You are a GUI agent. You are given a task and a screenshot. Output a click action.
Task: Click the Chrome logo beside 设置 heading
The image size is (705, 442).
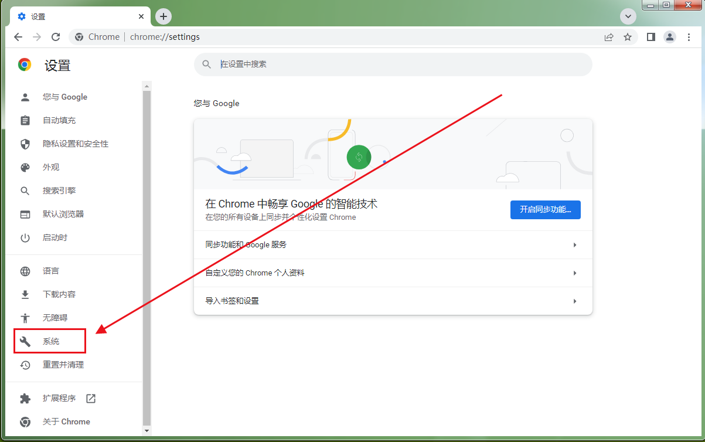(25, 65)
